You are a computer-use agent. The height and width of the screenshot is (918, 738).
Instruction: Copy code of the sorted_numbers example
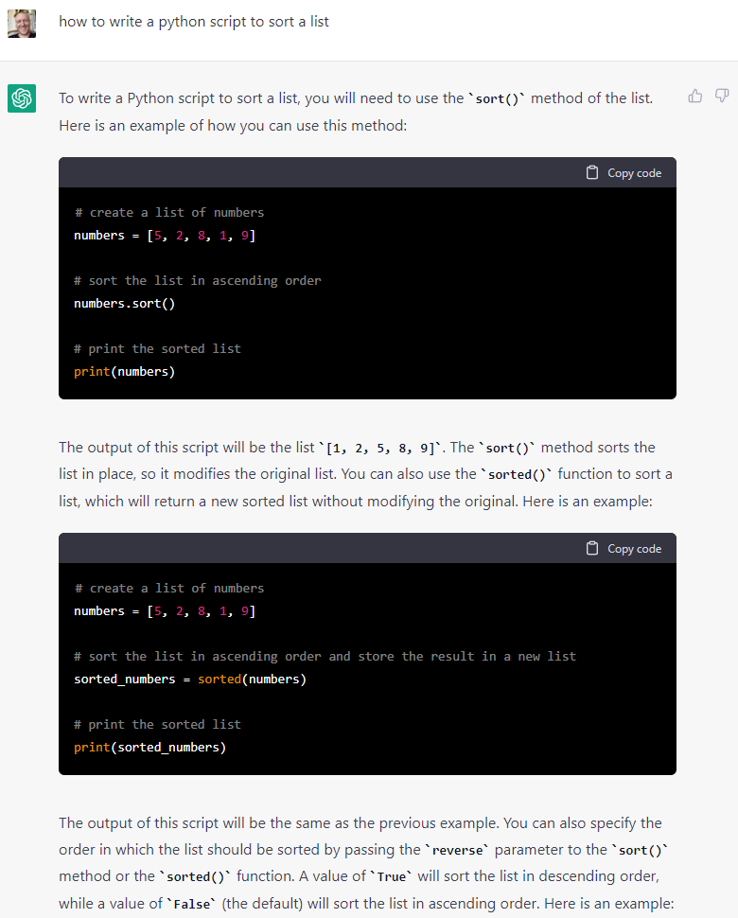point(624,549)
